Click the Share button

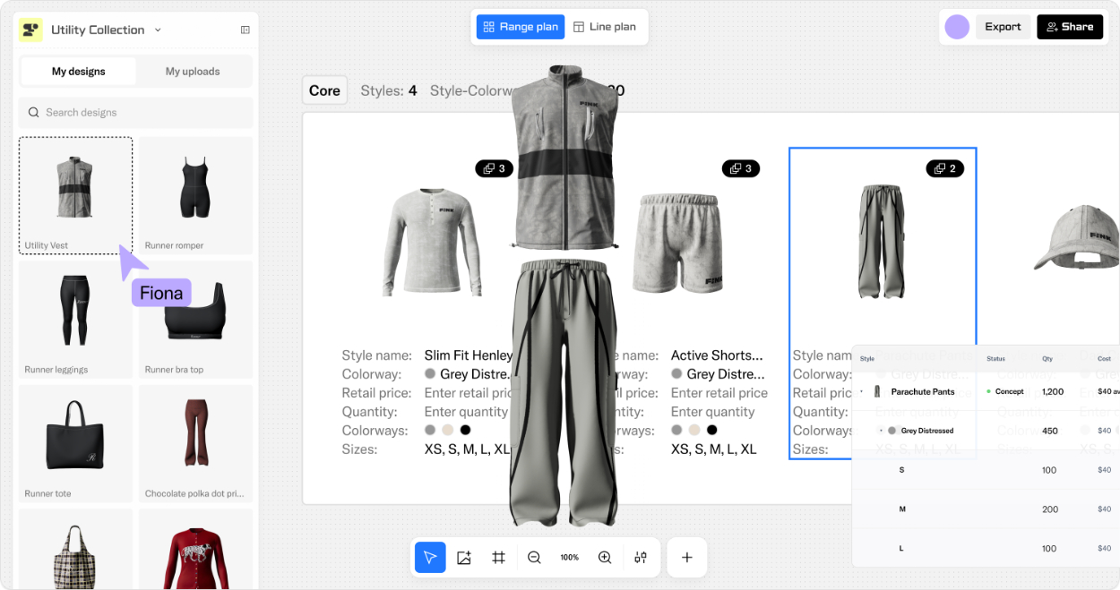(1070, 27)
